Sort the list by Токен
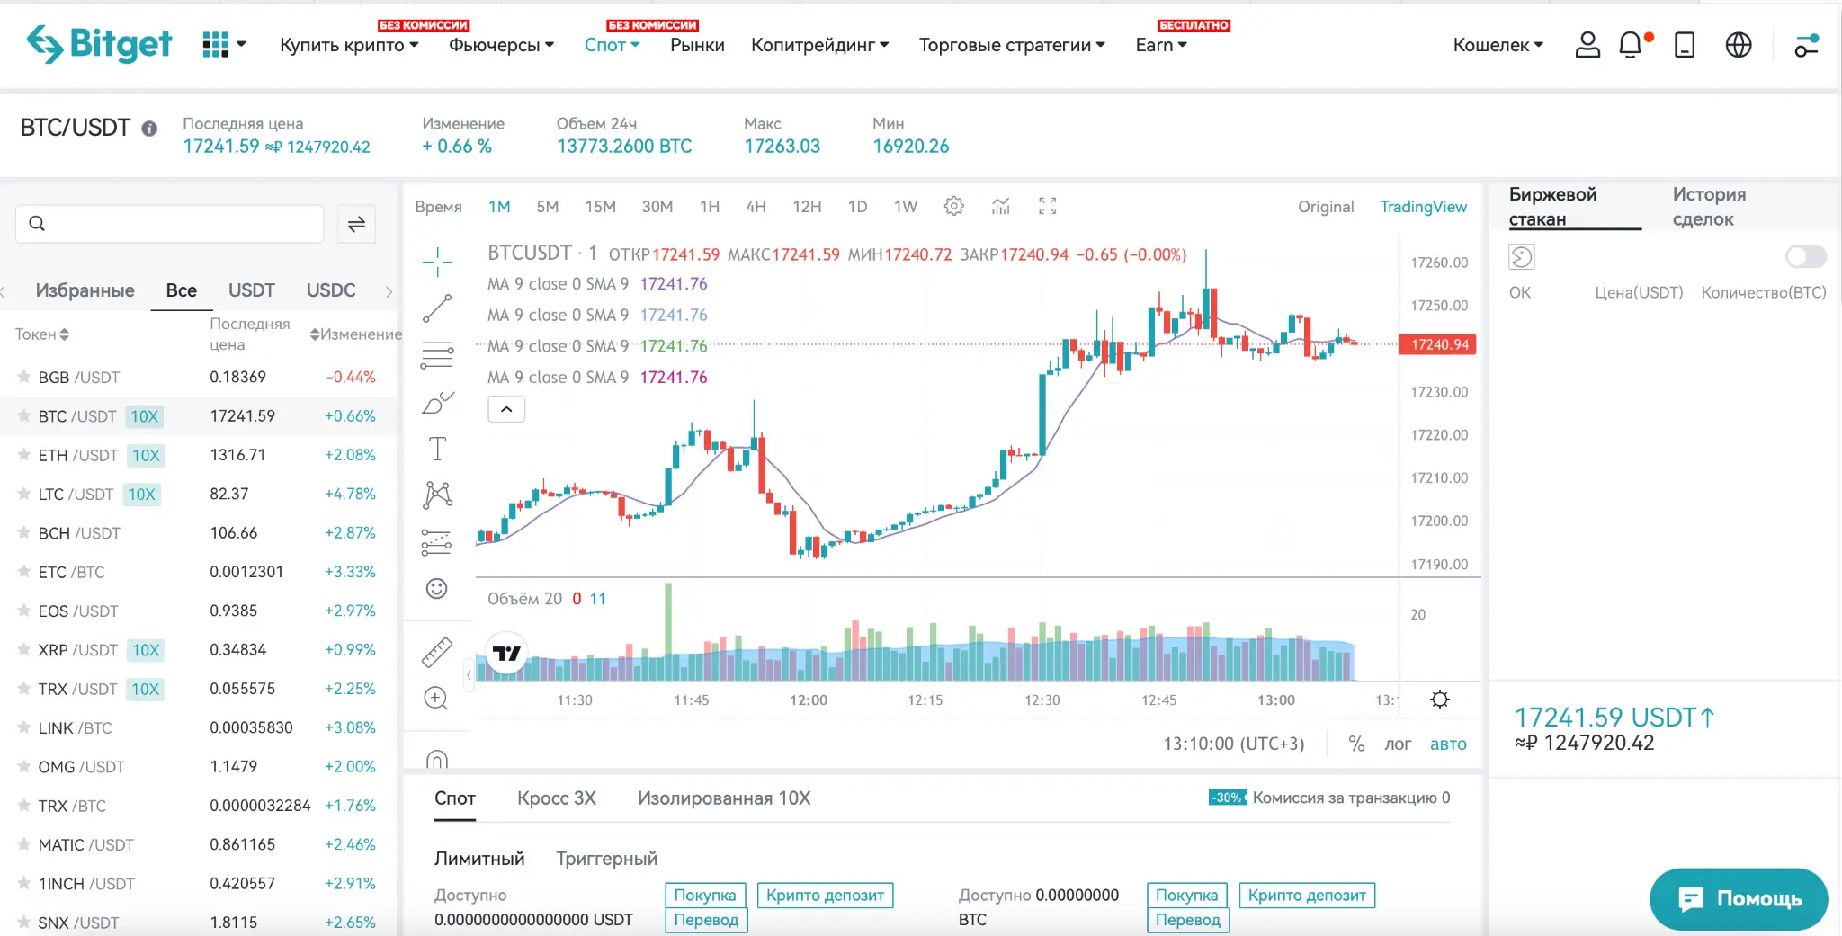This screenshot has height=936, width=1842. (x=42, y=334)
